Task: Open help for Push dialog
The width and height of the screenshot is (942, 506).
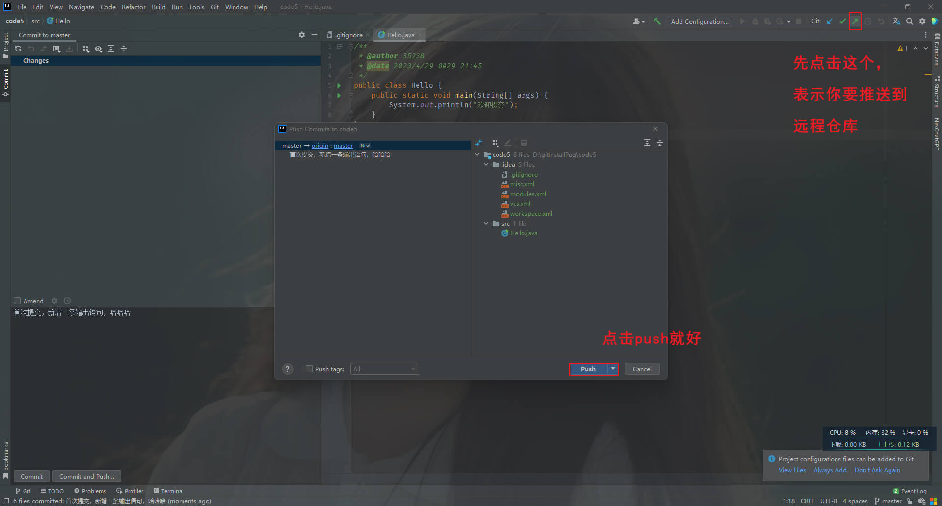Action: click(288, 369)
